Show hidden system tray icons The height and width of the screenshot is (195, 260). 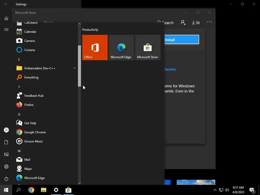215,190
